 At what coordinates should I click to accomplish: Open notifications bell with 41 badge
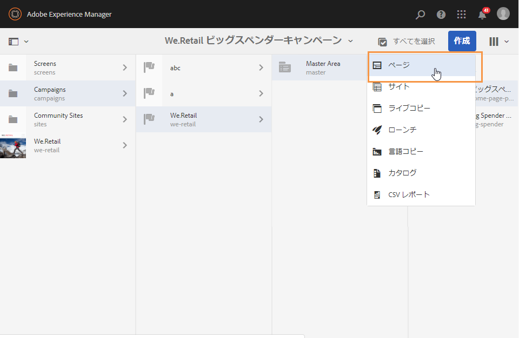coord(483,14)
